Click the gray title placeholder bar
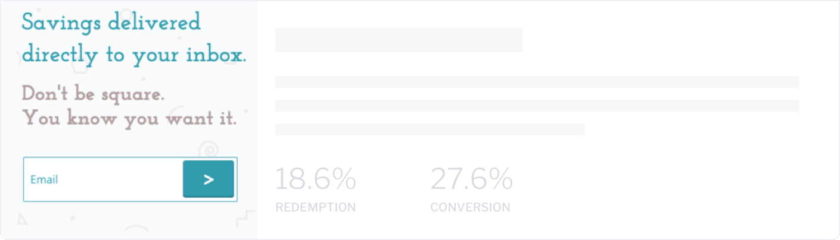The height and width of the screenshot is (240, 840). [399, 40]
